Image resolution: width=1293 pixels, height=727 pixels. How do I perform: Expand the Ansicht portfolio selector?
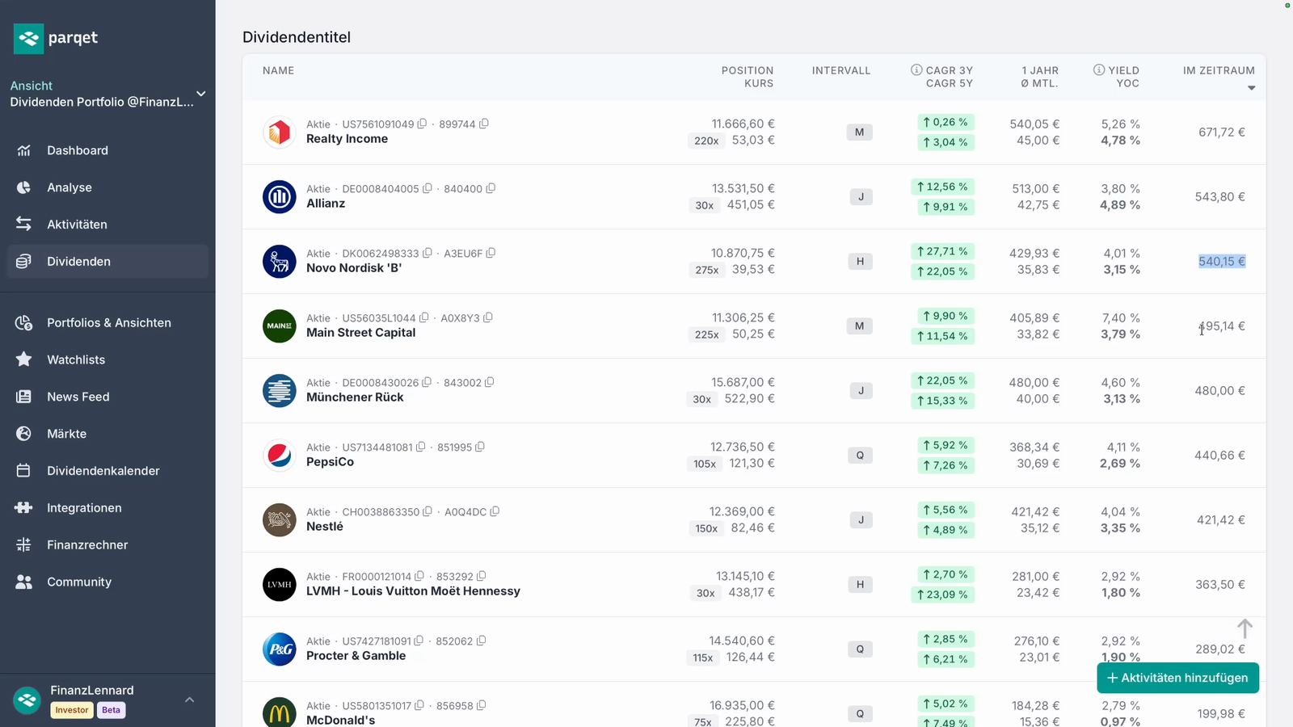[201, 94]
